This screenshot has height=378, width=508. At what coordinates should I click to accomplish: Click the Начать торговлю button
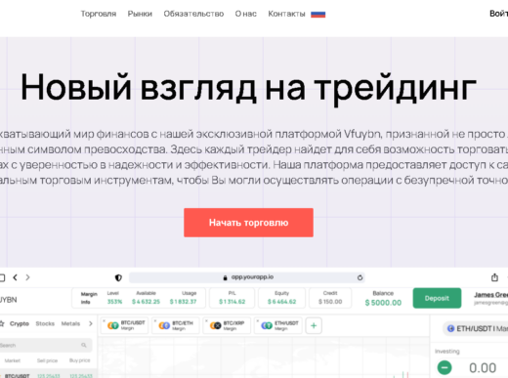click(248, 223)
